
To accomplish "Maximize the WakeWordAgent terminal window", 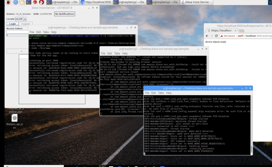I will click(246, 88).
